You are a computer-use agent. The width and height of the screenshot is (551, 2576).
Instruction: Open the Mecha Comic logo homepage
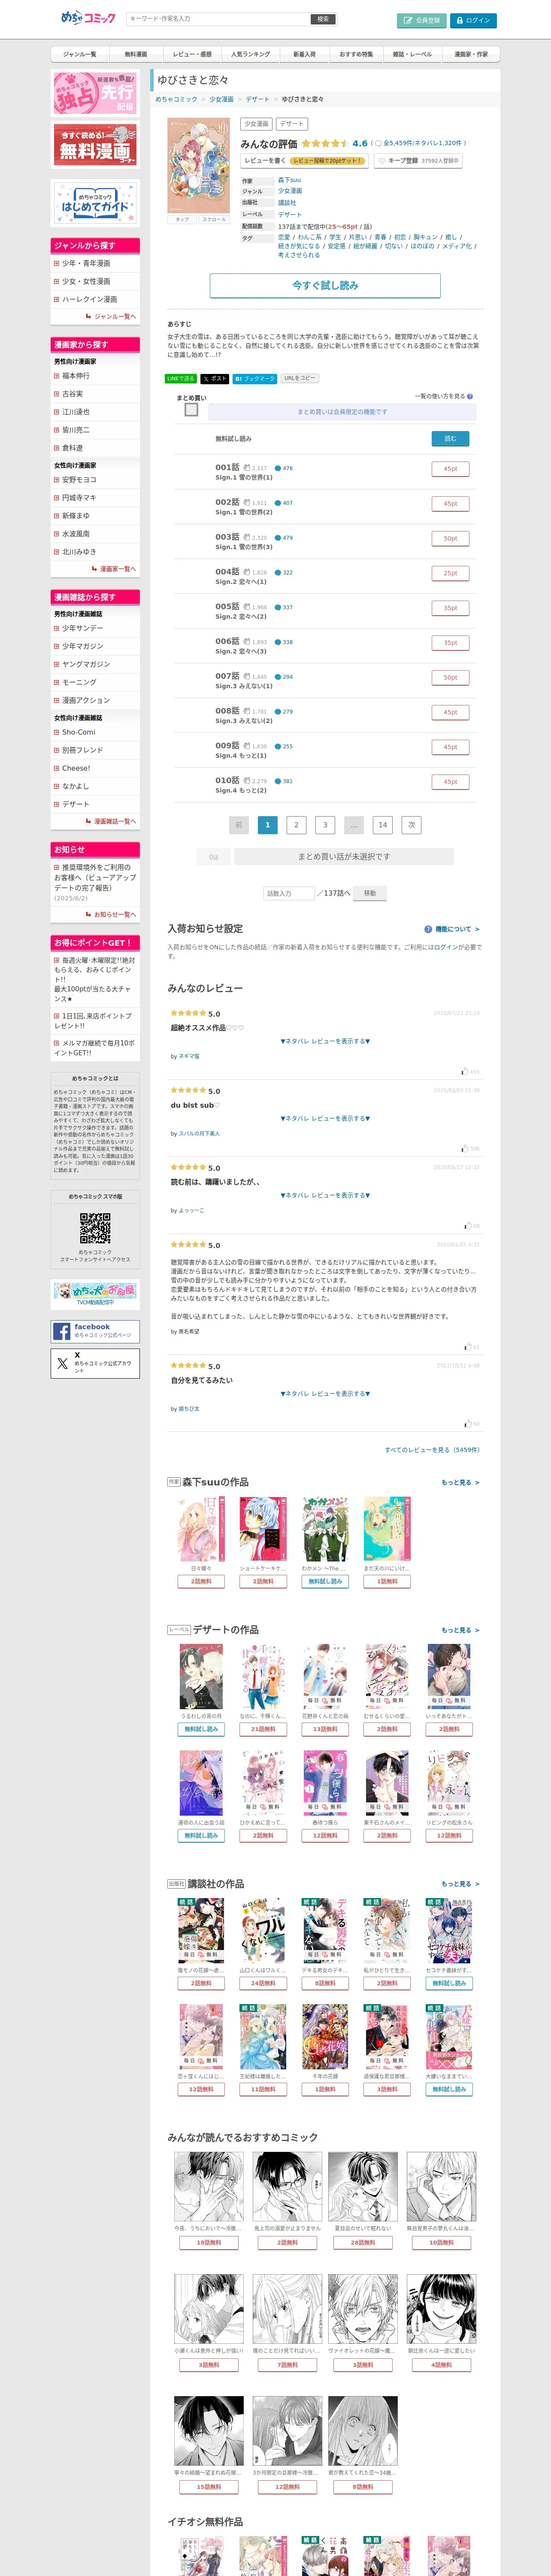pyautogui.click(x=88, y=18)
